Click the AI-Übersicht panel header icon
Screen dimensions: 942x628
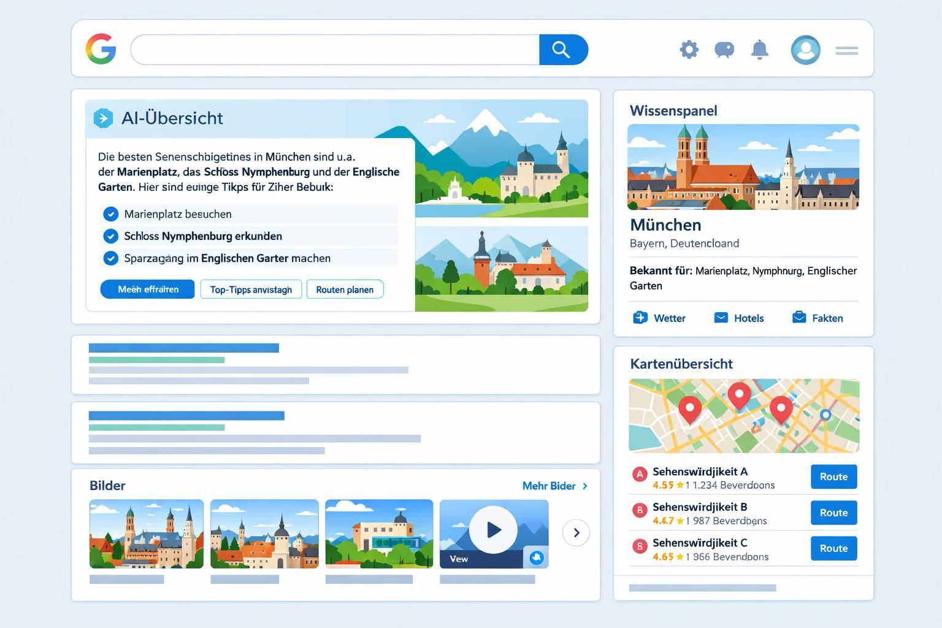pos(104,118)
